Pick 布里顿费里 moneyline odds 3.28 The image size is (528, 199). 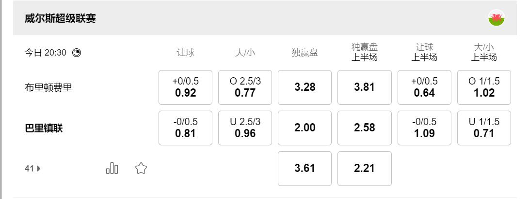304,87
